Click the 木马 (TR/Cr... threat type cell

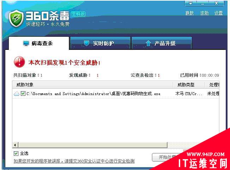click(x=189, y=94)
